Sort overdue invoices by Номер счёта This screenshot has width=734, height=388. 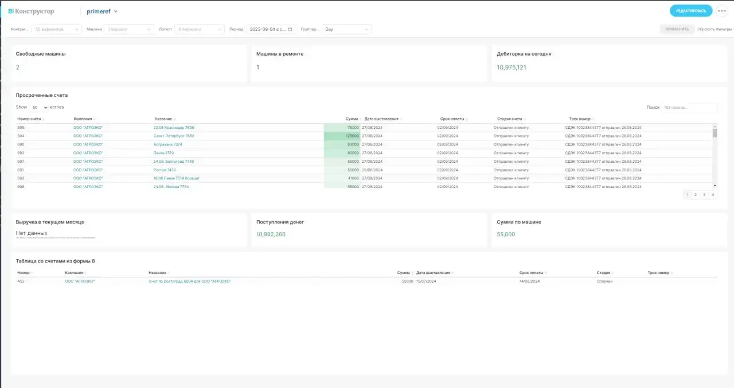(31, 119)
